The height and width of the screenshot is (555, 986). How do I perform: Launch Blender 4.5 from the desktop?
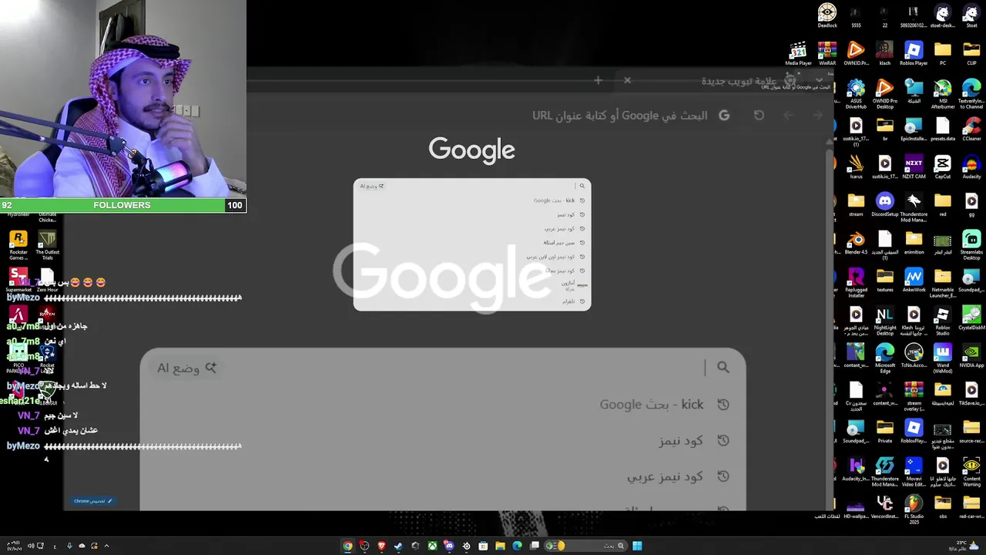(856, 242)
